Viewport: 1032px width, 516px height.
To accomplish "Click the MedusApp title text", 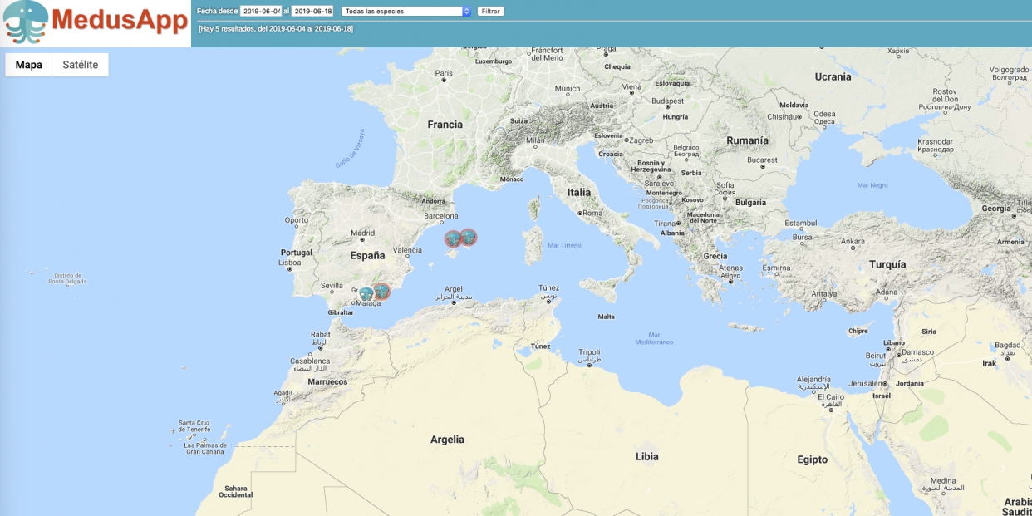I will coord(120,21).
